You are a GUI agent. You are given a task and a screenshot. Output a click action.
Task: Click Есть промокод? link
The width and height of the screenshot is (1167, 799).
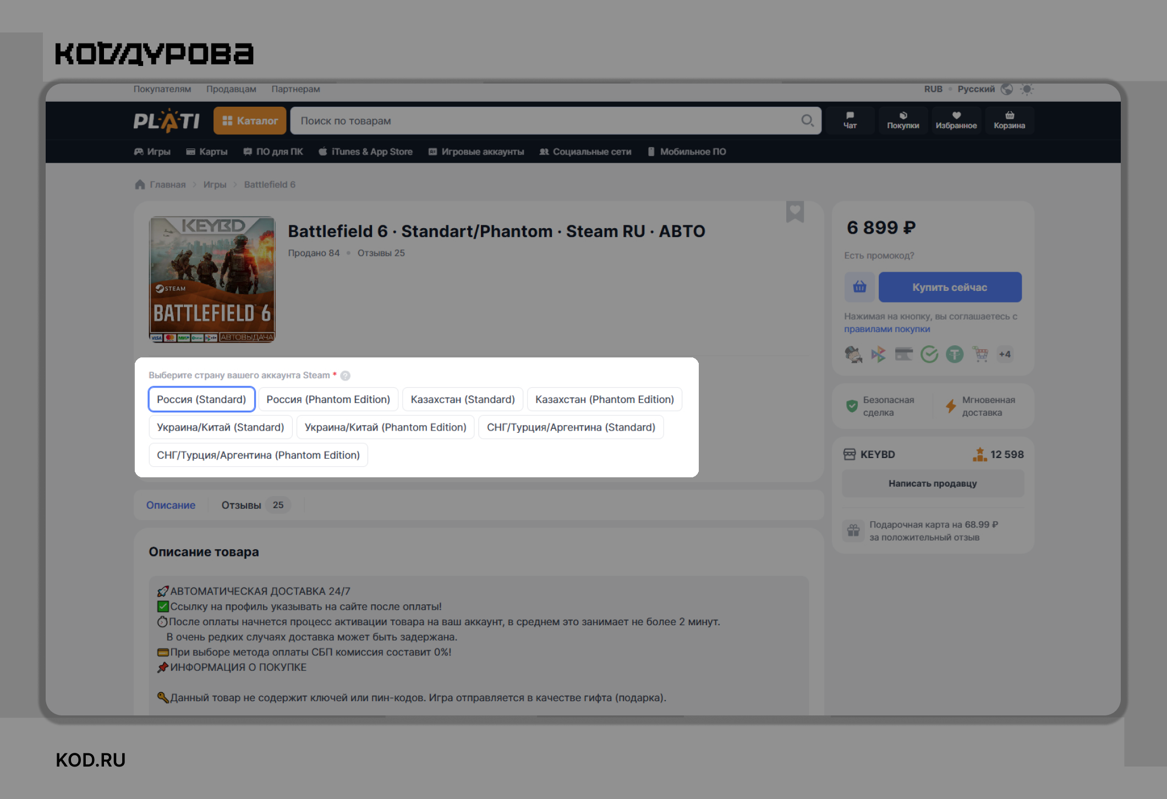tap(879, 255)
